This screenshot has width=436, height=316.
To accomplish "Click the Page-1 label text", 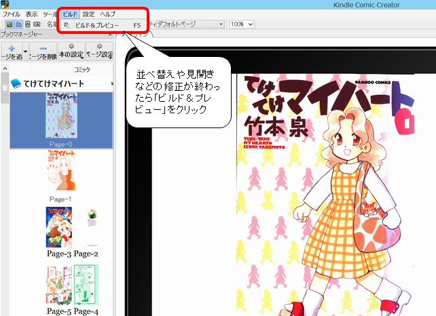I will tap(60, 199).
